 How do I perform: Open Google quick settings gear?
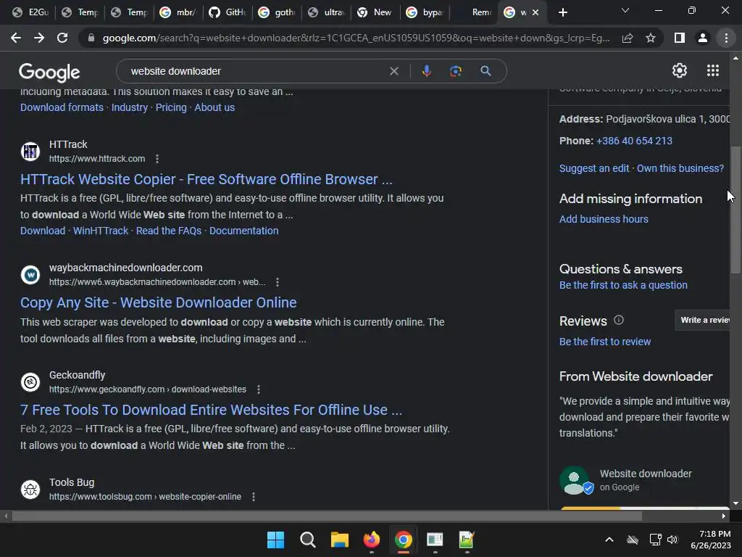[x=680, y=70]
